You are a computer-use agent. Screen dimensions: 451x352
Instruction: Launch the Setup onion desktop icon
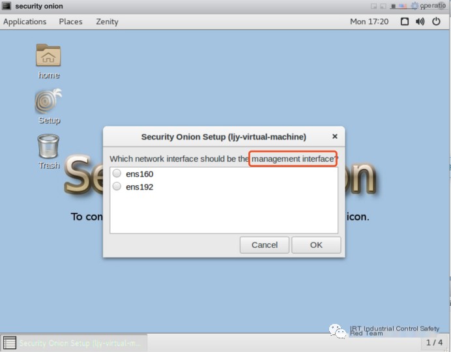pos(48,106)
